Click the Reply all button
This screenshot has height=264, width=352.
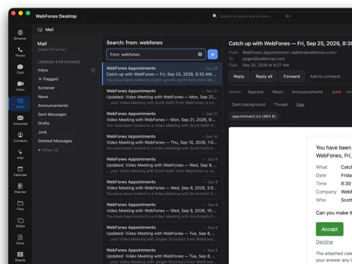(x=264, y=76)
